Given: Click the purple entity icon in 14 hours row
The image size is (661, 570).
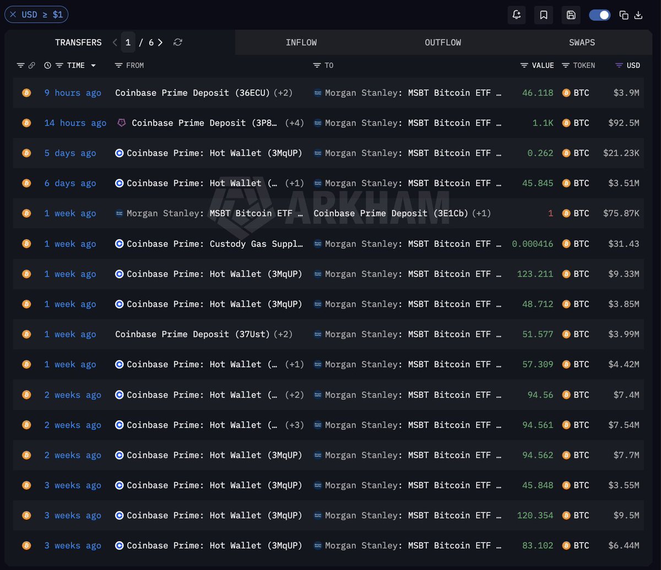Looking at the screenshot, I should (122, 123).
